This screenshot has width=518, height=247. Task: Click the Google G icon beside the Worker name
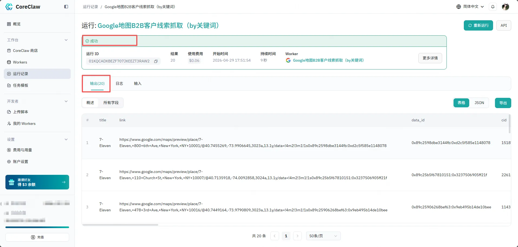coord(288,60)
